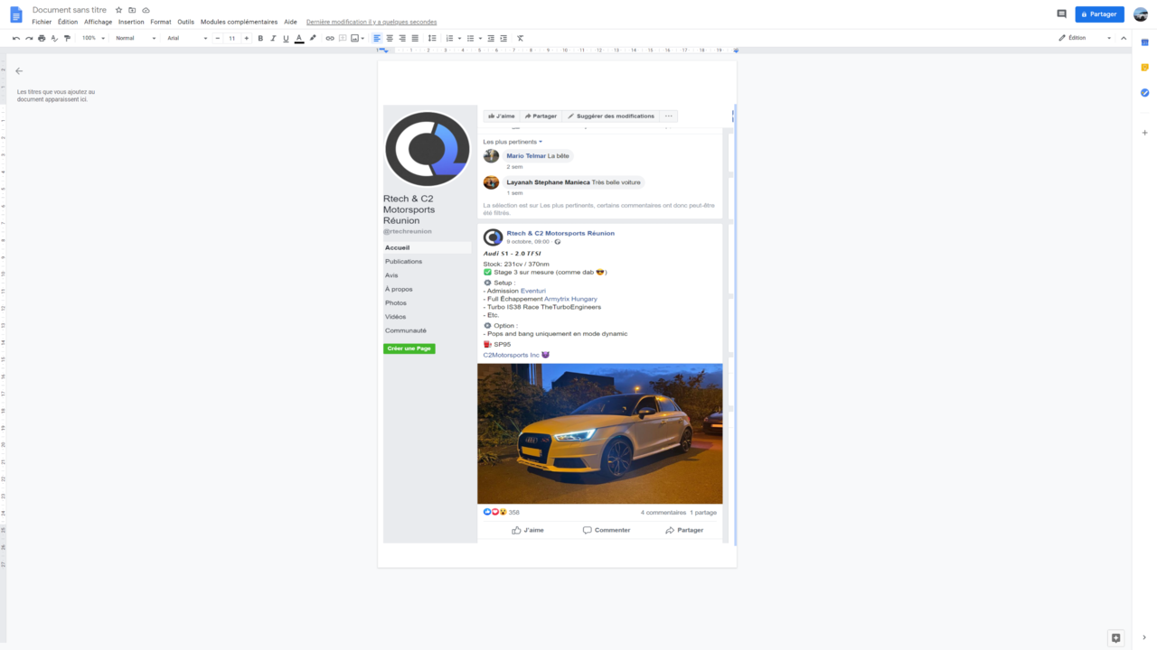Open the zoom level dropdown showing 100%
Image resolution: width=1157 pixels, height=650 pixels.
coord(93,39)
